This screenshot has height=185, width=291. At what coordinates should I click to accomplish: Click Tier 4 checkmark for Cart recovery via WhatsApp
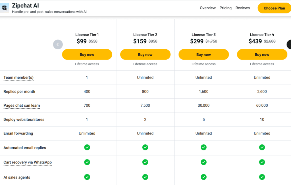[x=262, y=162]
